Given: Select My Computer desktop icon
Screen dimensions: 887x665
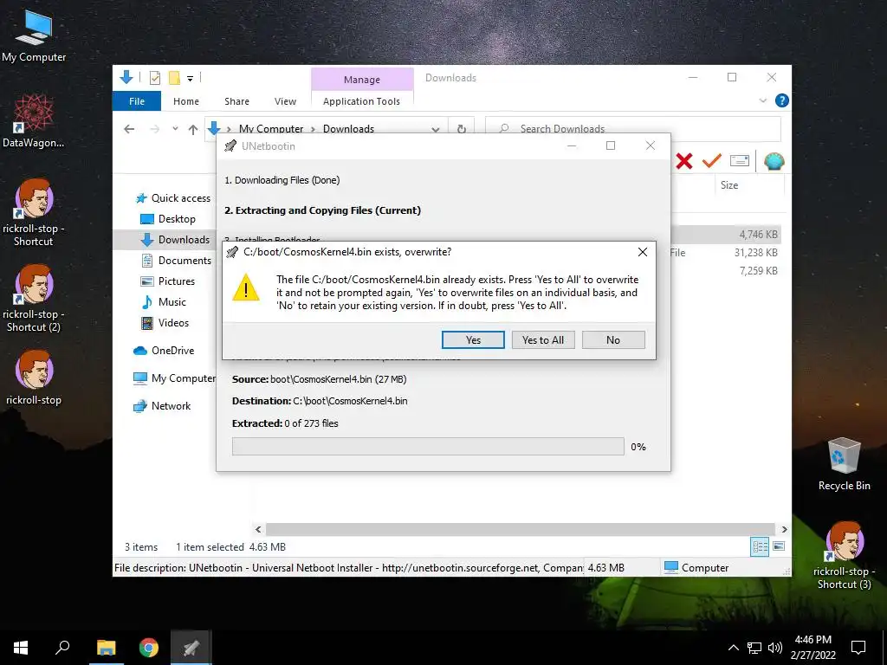Looking at the screenshot, I should (x=34, y=35).
